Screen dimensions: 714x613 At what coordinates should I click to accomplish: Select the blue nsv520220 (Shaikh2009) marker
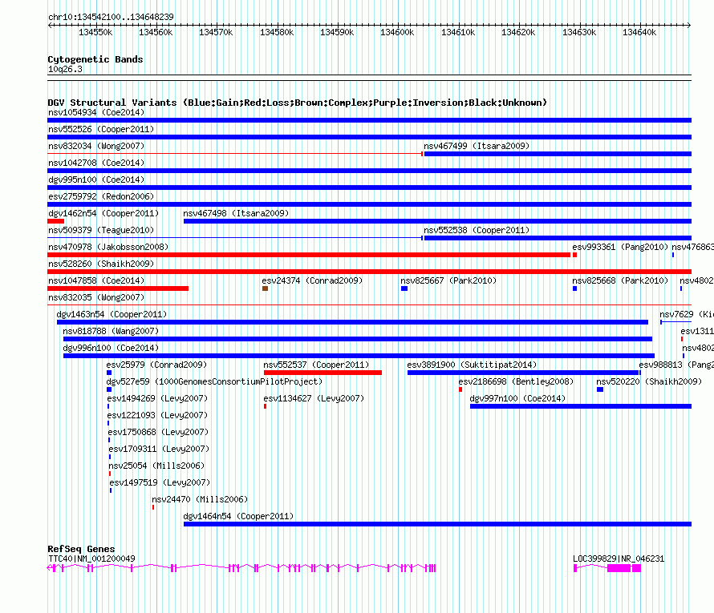pos(600,389)
